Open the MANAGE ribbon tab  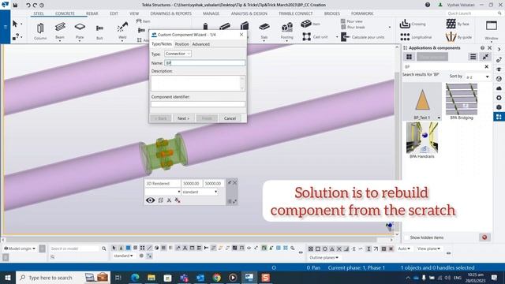pos(211,13)
